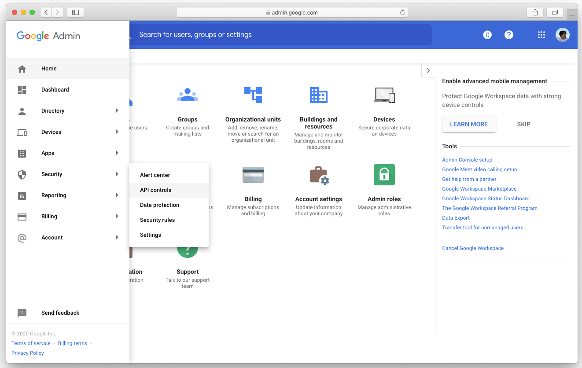Click the Apps grid icon in sidebar

22,153
